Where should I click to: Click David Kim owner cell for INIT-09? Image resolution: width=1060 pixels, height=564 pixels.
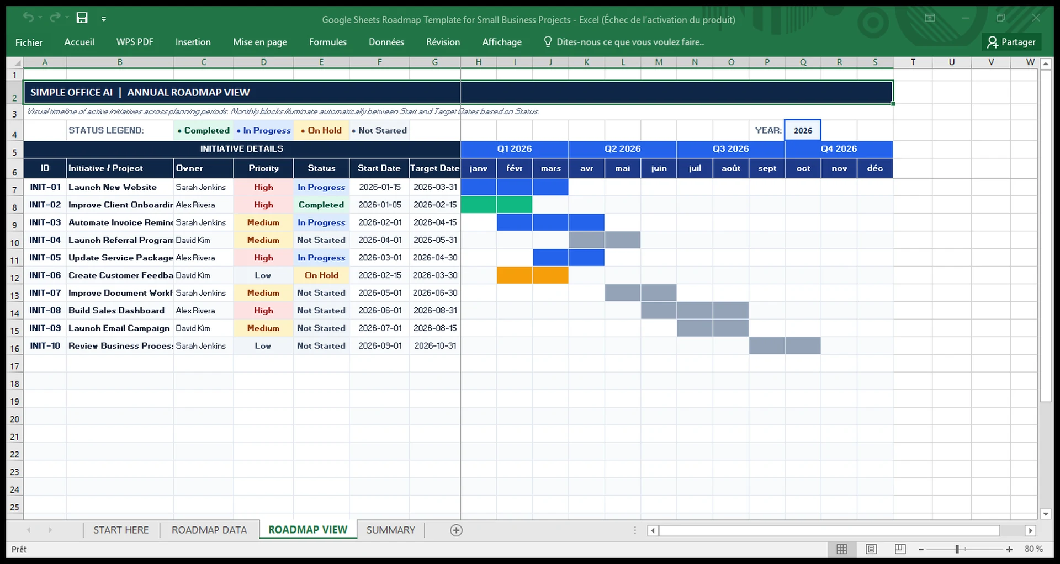point(203,328)
